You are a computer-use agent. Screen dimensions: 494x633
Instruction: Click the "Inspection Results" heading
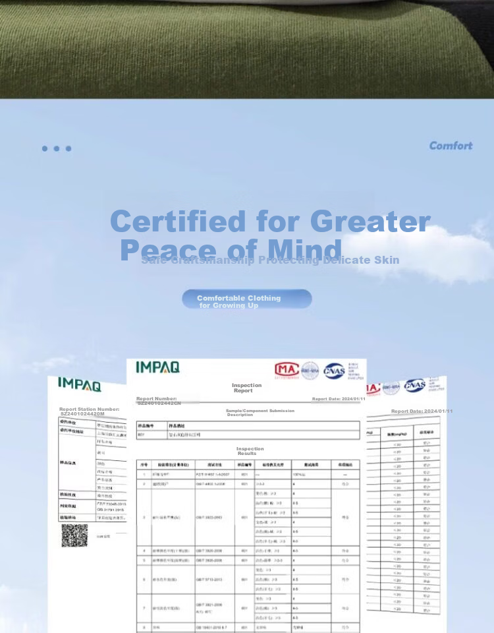point(250,451)
